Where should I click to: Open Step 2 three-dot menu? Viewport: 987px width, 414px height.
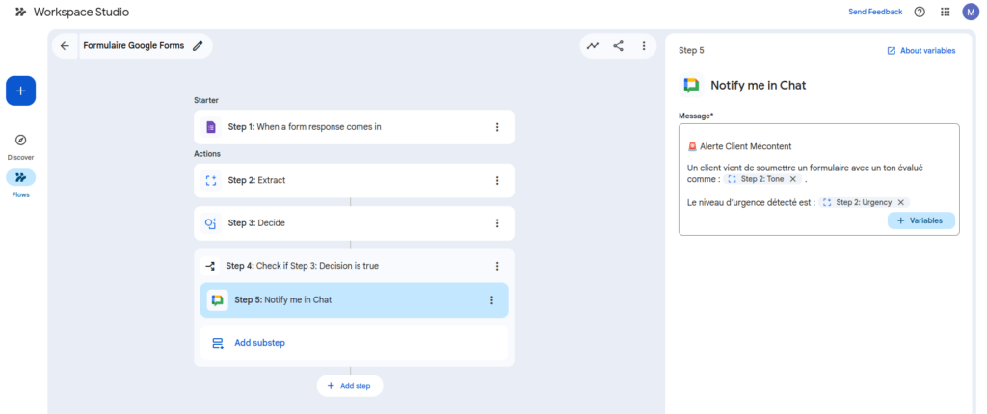tap(497, 181)
